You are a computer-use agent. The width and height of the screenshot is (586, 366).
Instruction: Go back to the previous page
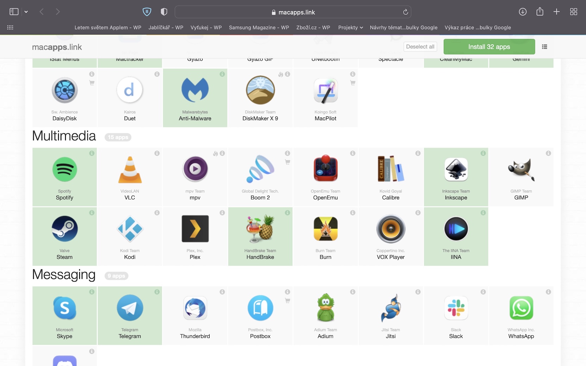42,12
